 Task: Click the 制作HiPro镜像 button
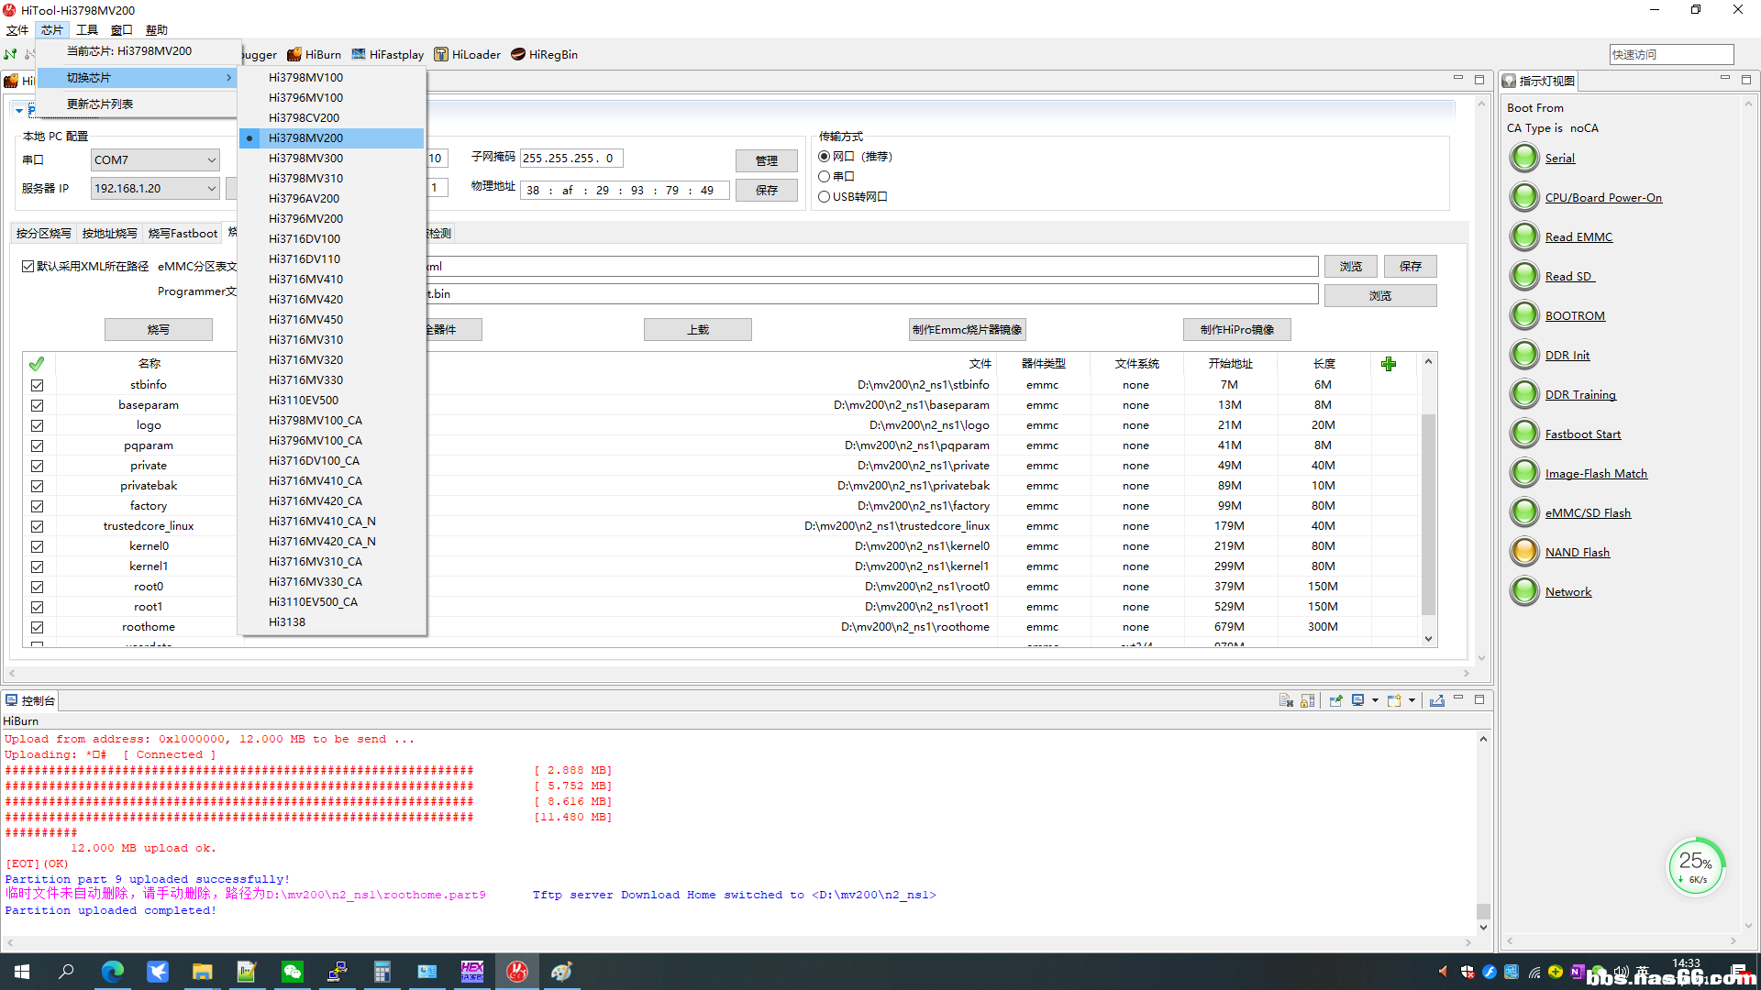coord(1236,329)
